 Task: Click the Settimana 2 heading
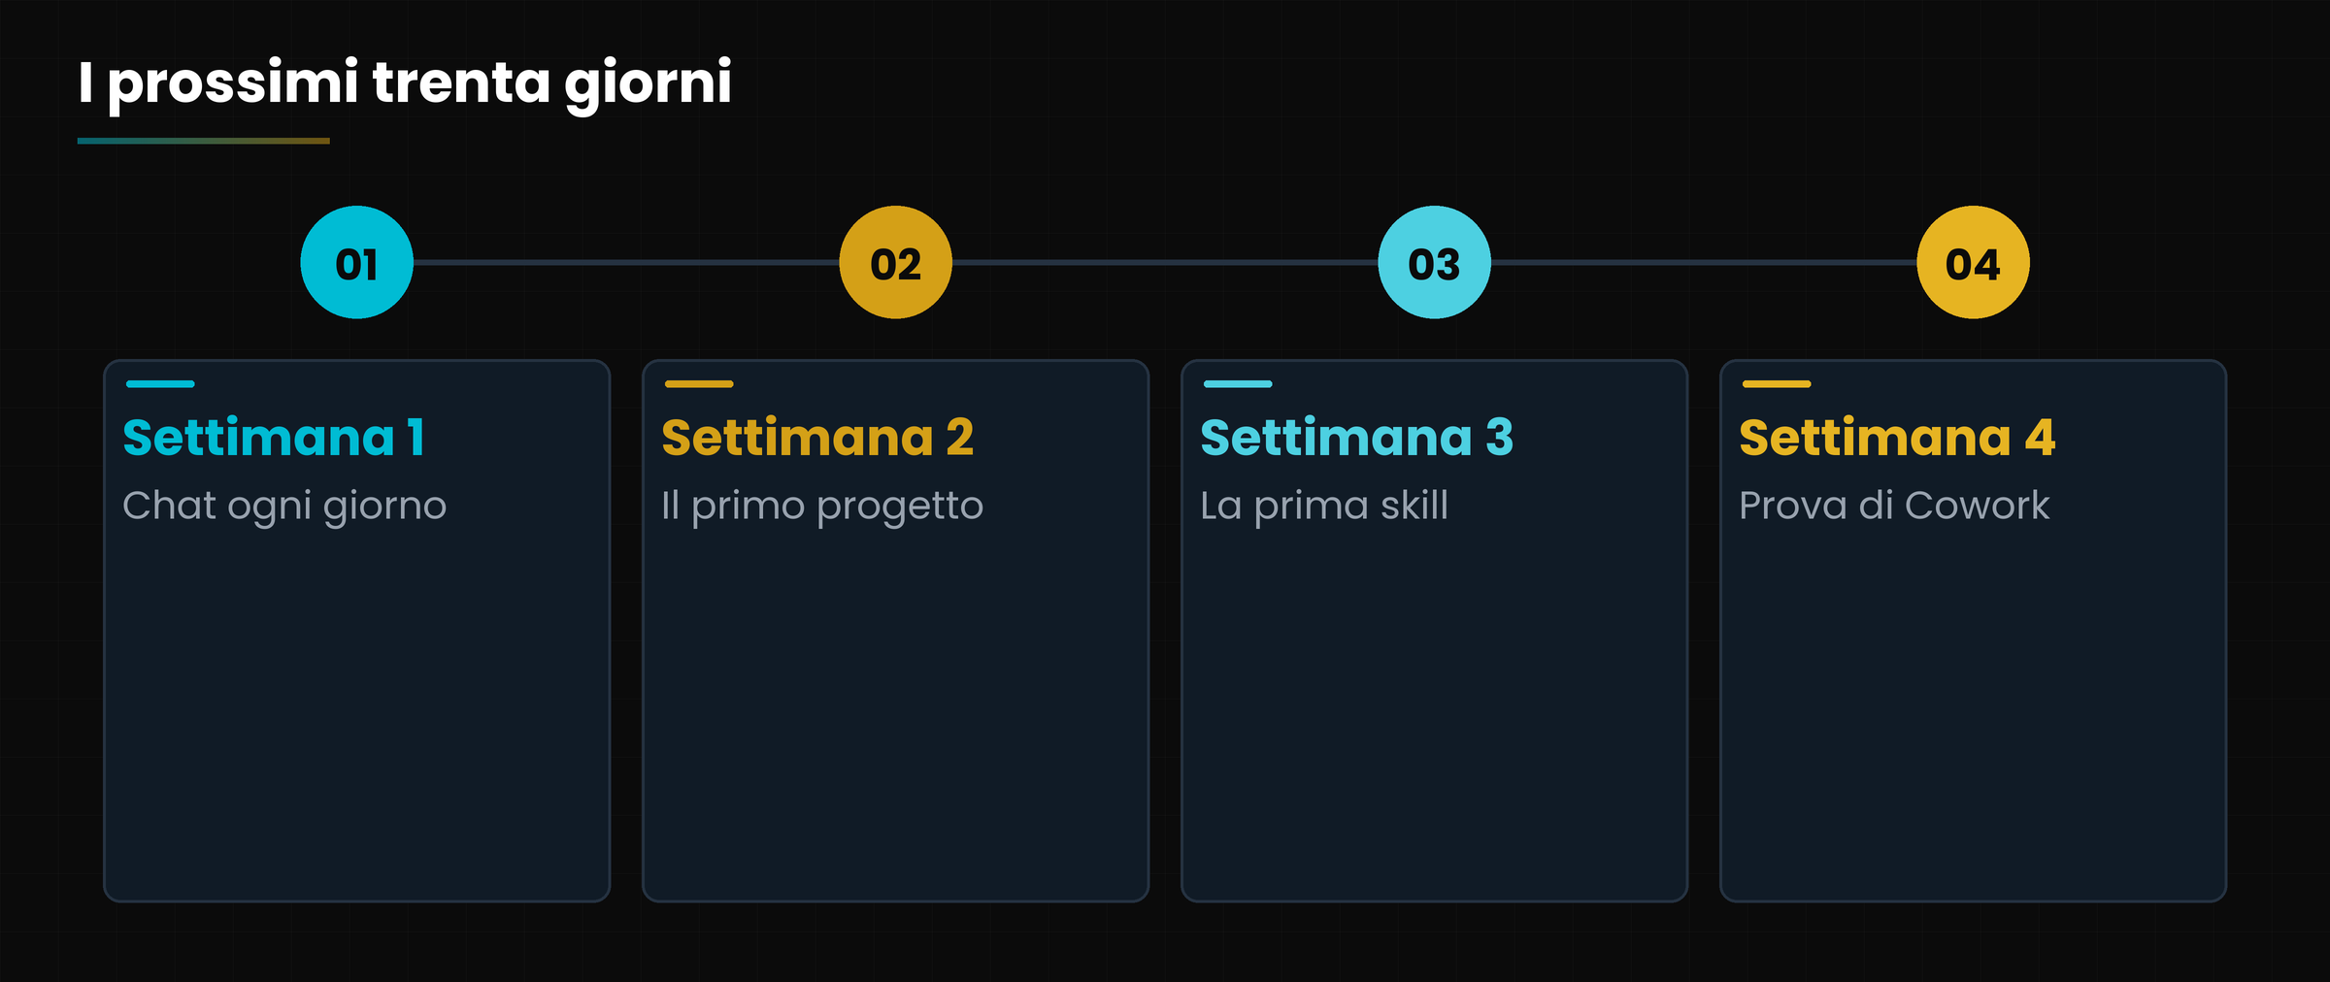point(817,438)
